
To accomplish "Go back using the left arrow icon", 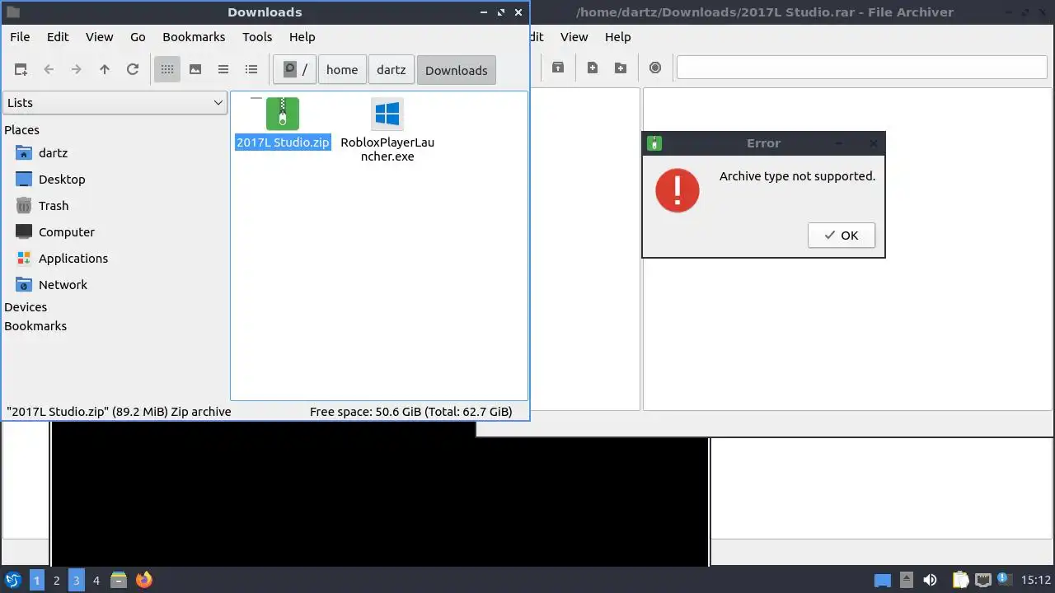I will tap(49, 70).
